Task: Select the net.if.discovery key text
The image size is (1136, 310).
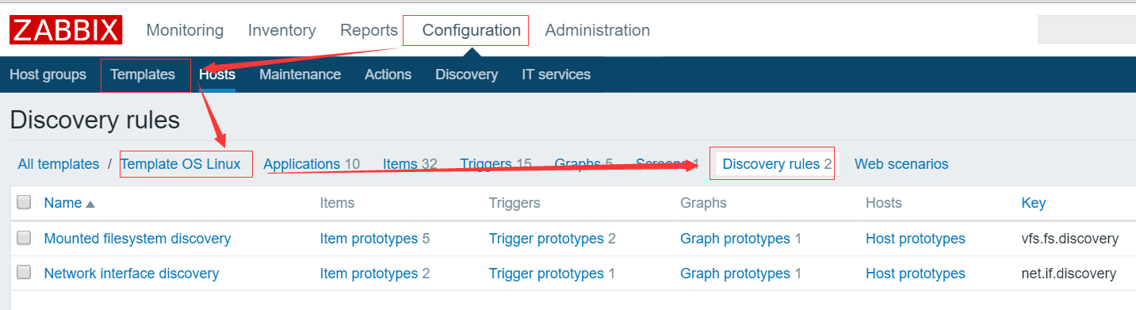Action: coord(1069,274)
